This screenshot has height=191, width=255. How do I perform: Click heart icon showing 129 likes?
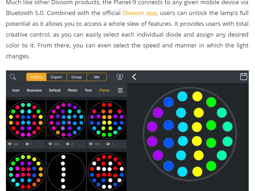click(x=91, y=144)
